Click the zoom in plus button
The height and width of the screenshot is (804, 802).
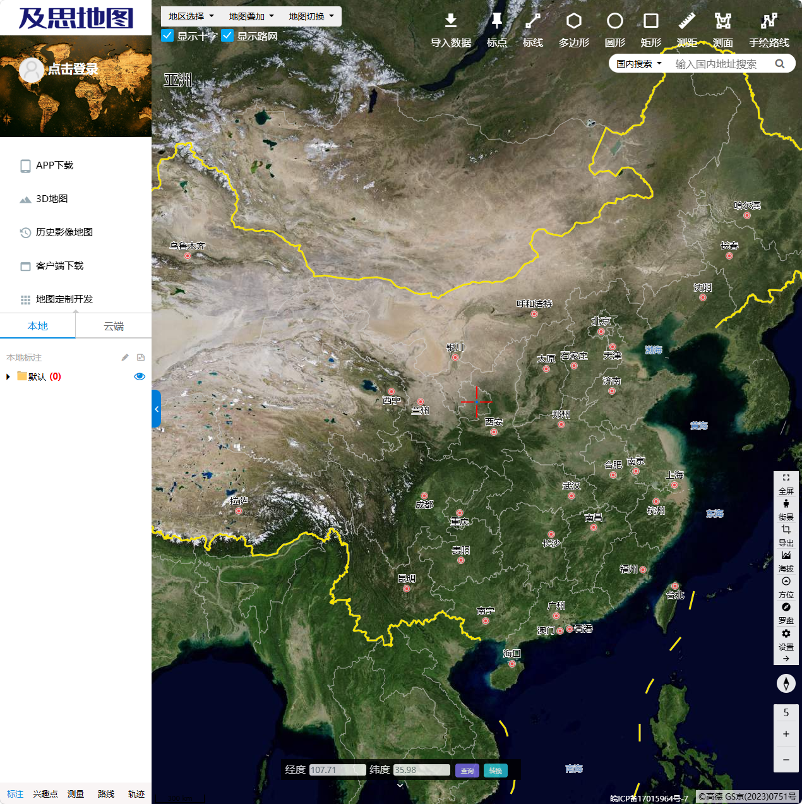coord(786,734)
